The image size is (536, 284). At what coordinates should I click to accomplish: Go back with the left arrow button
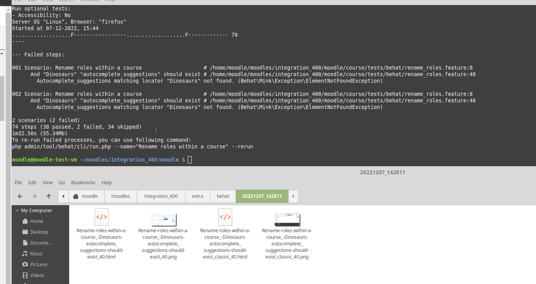point(20,196)
